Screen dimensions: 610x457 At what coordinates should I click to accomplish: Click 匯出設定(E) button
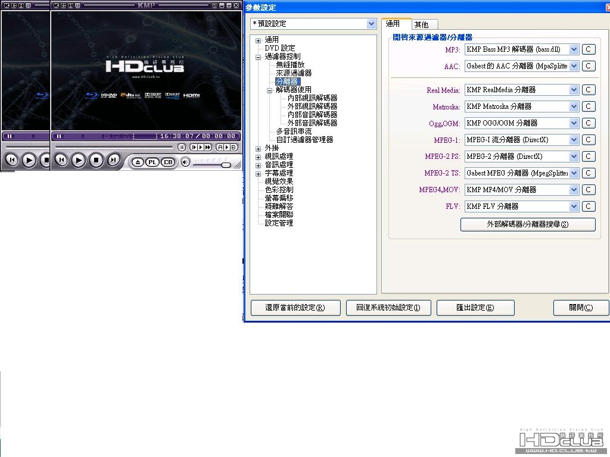point(475,308)
